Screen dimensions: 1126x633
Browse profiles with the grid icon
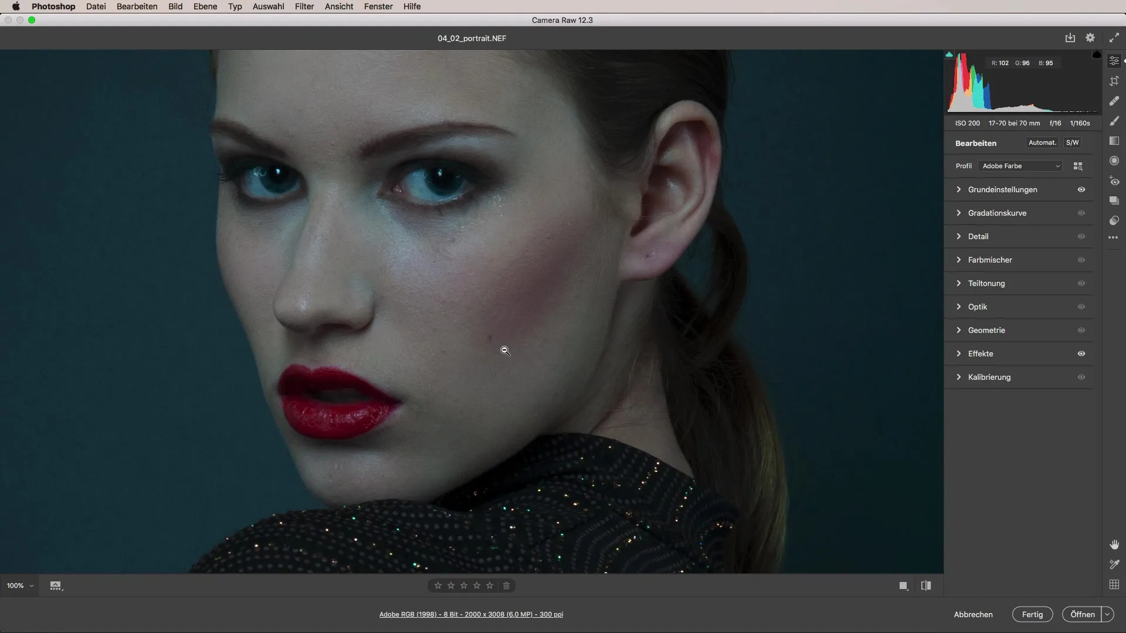tap(1078, 166)
